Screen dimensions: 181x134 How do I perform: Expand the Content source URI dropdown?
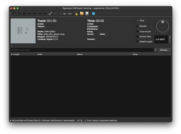pyautogui.click(x=155, y=50)
